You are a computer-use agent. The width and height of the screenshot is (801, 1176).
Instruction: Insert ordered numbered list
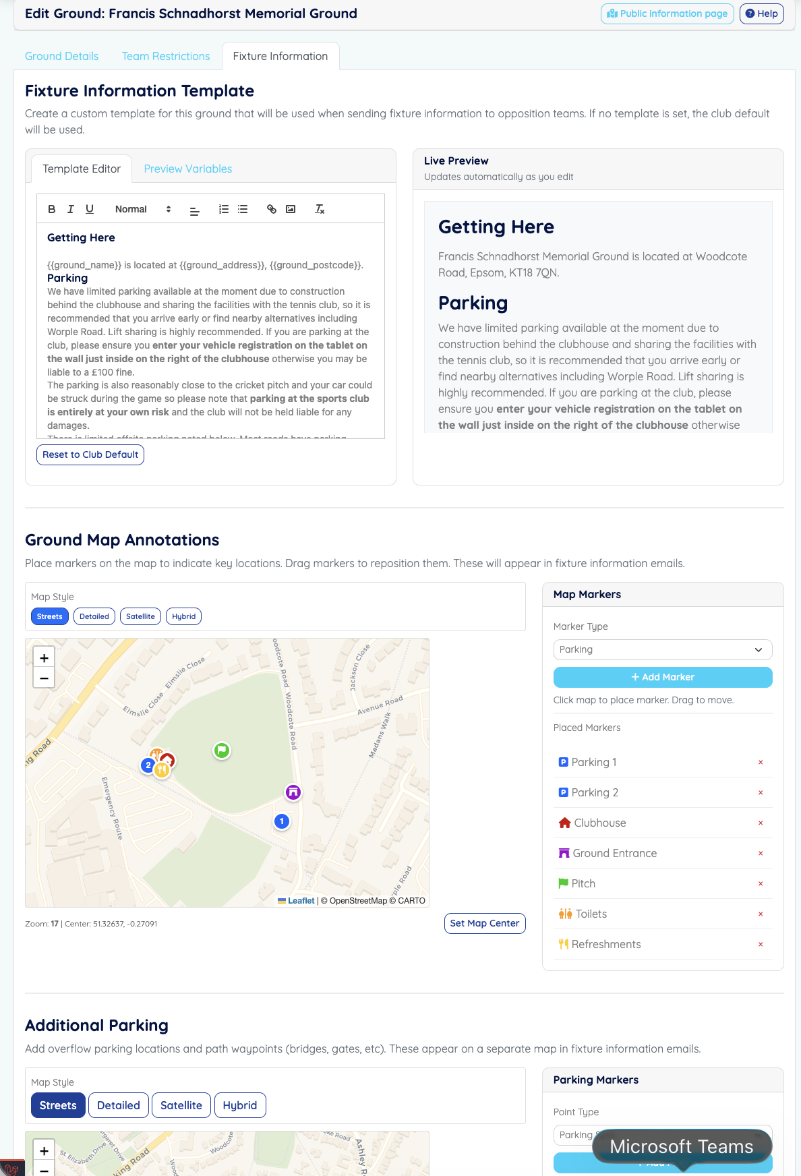tap(224, 209)
